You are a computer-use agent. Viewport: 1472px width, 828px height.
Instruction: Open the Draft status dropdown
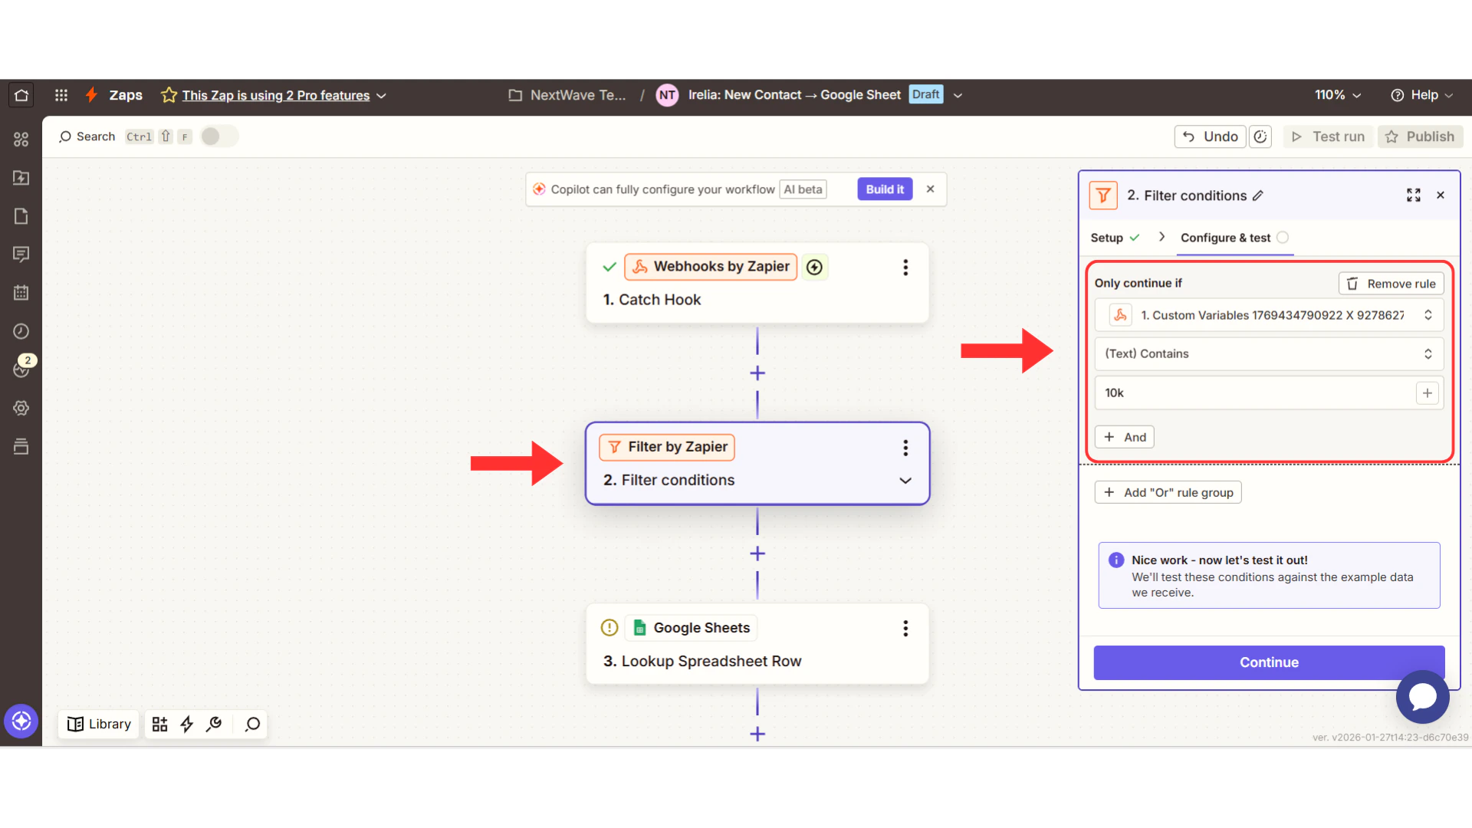tap(957, 95)
